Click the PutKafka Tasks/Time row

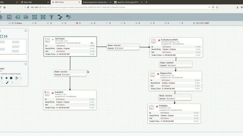click(x=174, y=121)
